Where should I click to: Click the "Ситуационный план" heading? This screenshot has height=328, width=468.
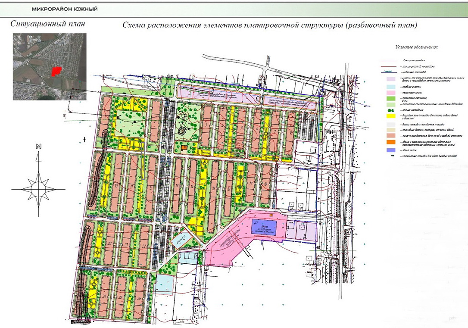pos(48,24)
